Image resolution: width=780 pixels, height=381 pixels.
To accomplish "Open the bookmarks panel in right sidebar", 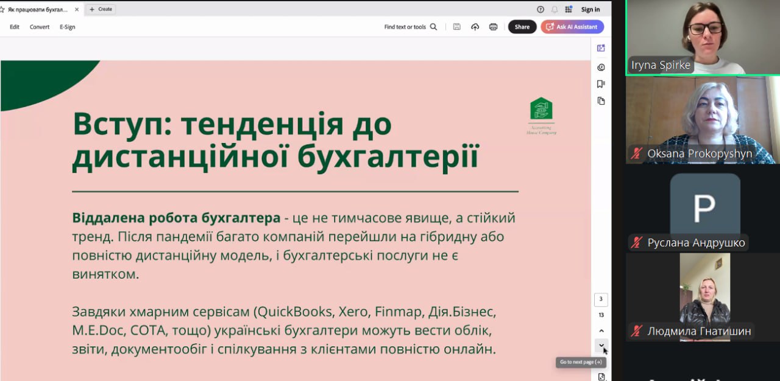I will pos(601,84).
